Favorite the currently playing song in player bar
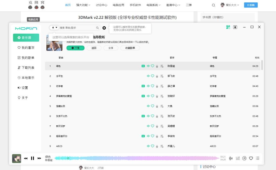This screenshot has height=170, width=276. click(251, 158)
